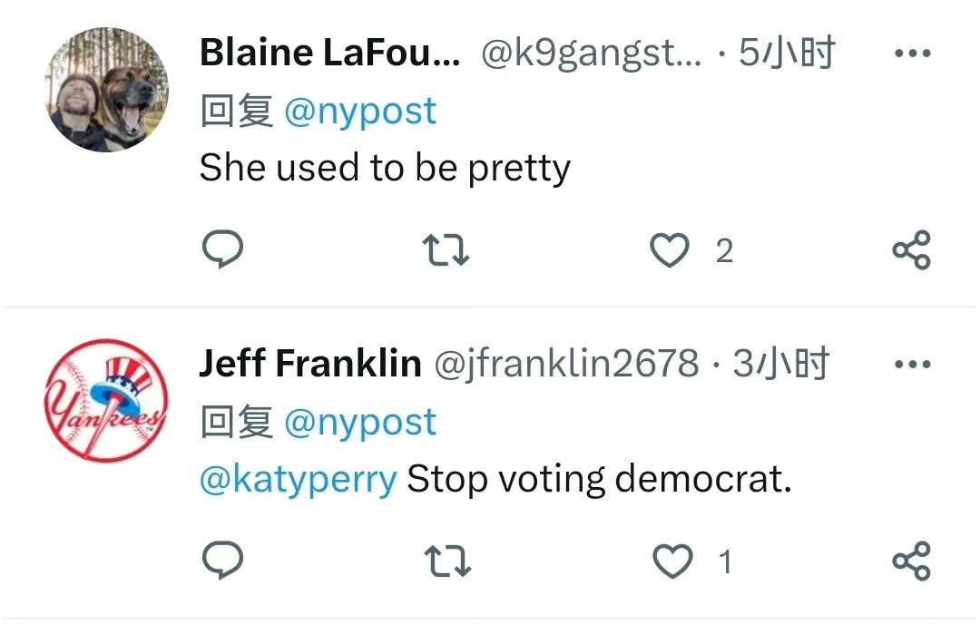This screenshot has width=980, height=644.
Task: Like Blaine LaFou's tweet
Action: click(670, 249)
